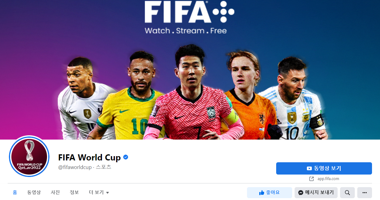
Task: Click the video play icon in 동영상 보기
Action: coord(309,168)
